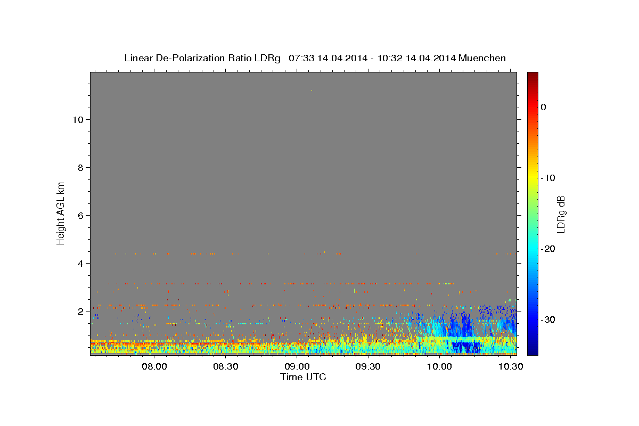Click the height axis label 6
The image size is (639, 426).
coord(80,215)
